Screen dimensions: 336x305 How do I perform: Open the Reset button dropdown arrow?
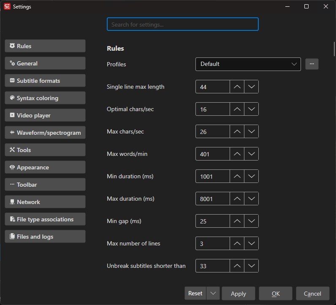point(213,294)
